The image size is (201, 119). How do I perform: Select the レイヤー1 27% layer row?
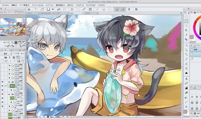coord(12,114)
